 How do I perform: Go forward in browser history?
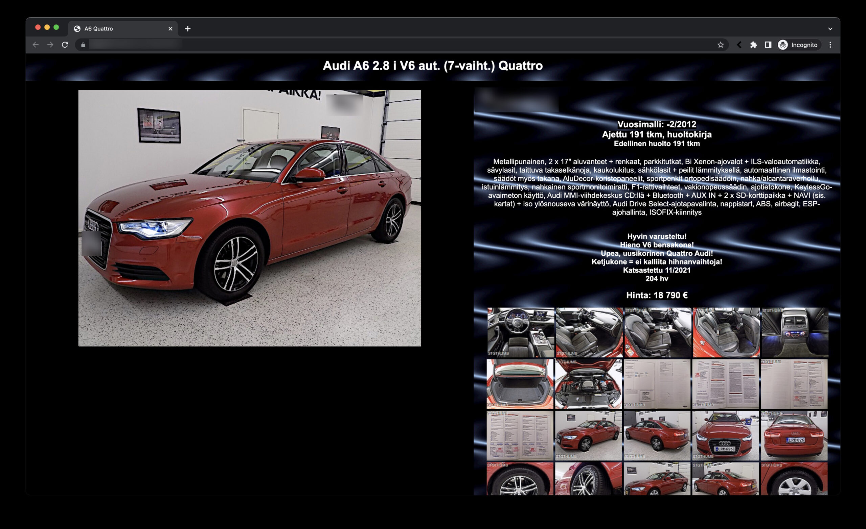click(x=50, y=45)
